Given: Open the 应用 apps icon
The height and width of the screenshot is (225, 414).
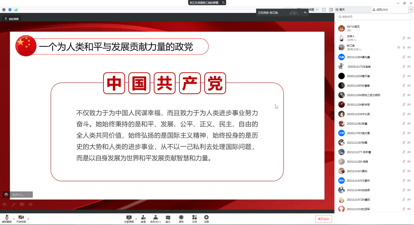Looking at the screenshot, I should click(x=194, y=218).
